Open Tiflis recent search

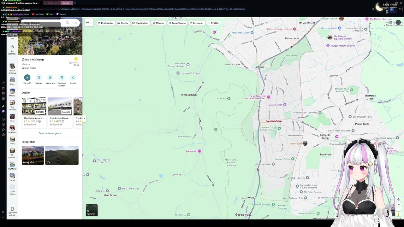click(12, 118)
